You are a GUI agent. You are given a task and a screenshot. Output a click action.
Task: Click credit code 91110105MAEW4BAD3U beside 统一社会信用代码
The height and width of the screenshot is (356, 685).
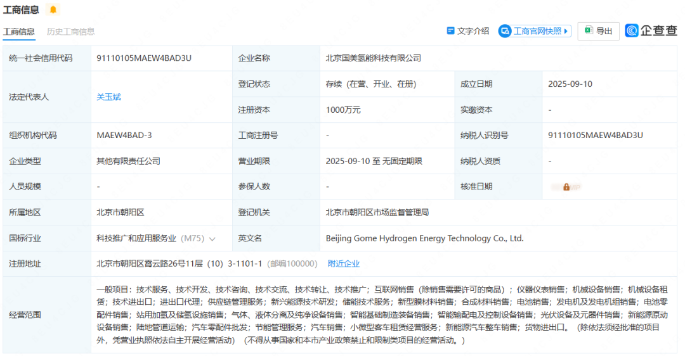[x=144, y=58]
